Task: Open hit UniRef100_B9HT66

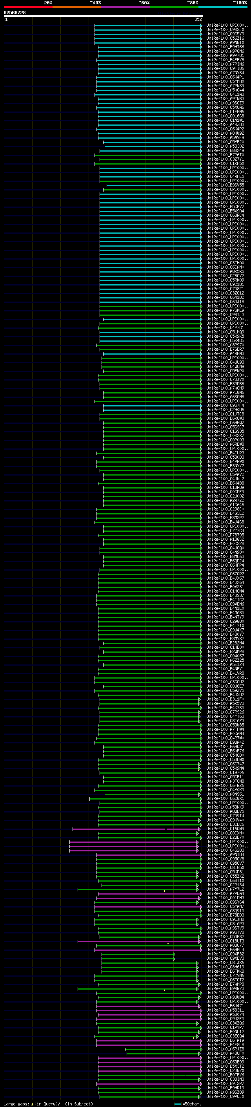Action: pos(225,47)
